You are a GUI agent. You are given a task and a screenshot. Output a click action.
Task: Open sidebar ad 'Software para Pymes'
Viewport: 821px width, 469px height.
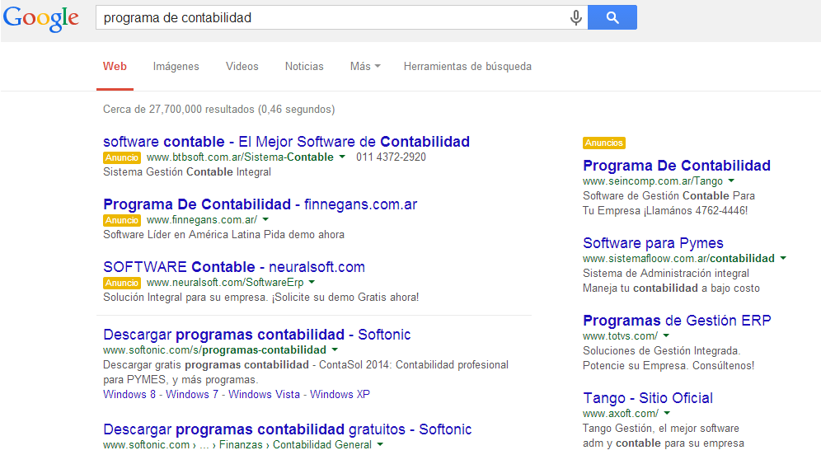(653, 243)
